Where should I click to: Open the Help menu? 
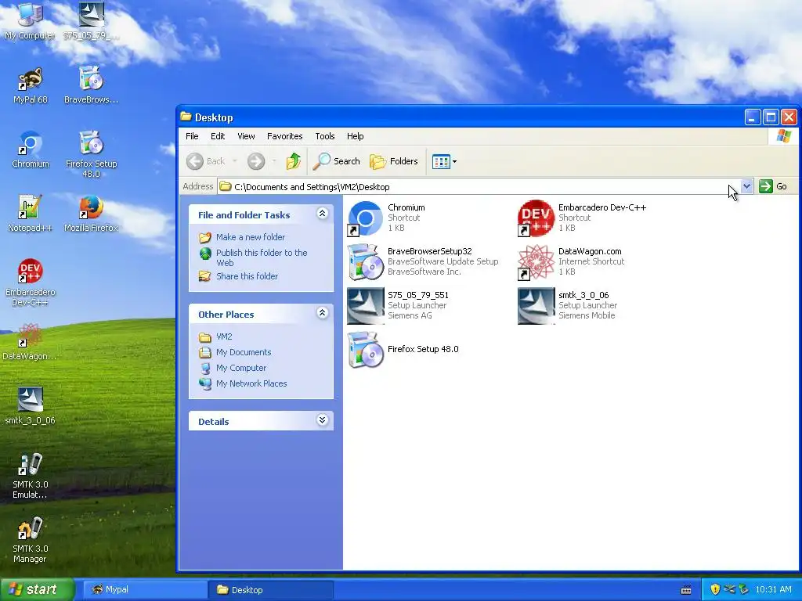pyautogui.click(x=355, y=136)
